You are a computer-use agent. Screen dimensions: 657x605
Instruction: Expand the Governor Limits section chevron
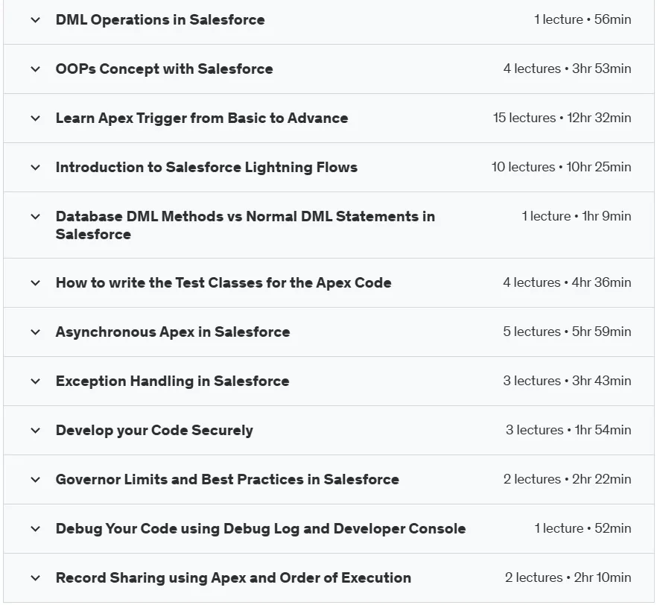(x=36, y=480)
